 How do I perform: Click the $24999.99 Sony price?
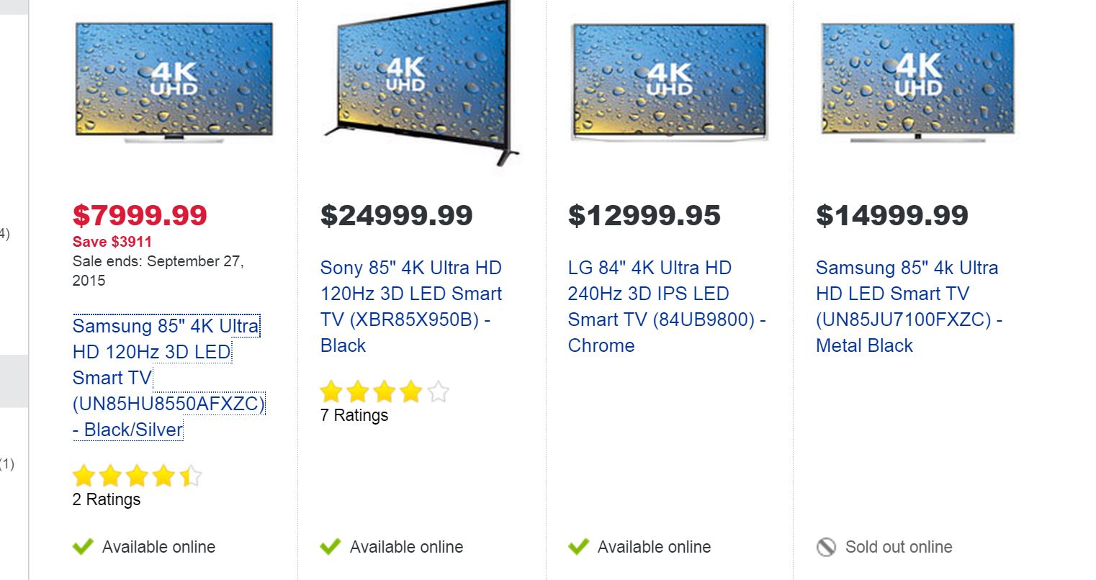397,215
